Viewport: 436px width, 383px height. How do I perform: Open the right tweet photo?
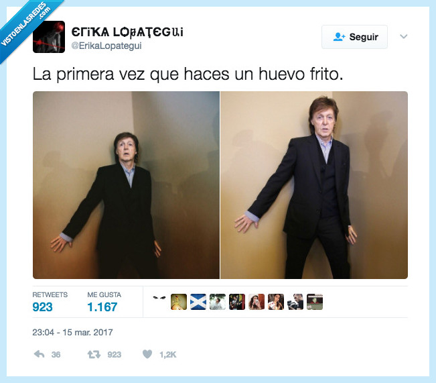click(314, 185)
